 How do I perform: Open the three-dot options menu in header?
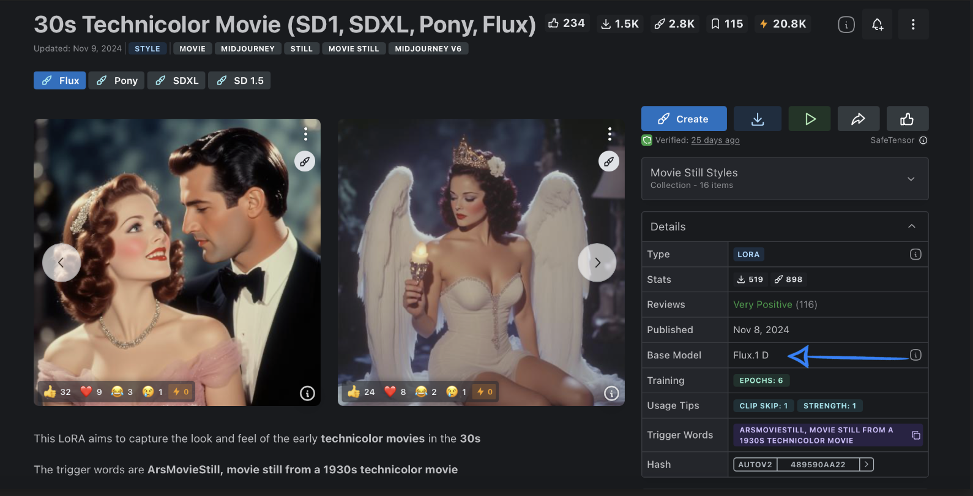click(x=913, y=24)
